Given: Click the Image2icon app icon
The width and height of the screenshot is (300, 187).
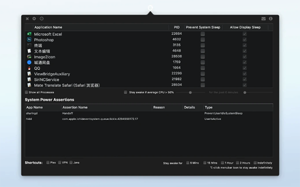Looking at the screenshot, I should click(29, 57).
